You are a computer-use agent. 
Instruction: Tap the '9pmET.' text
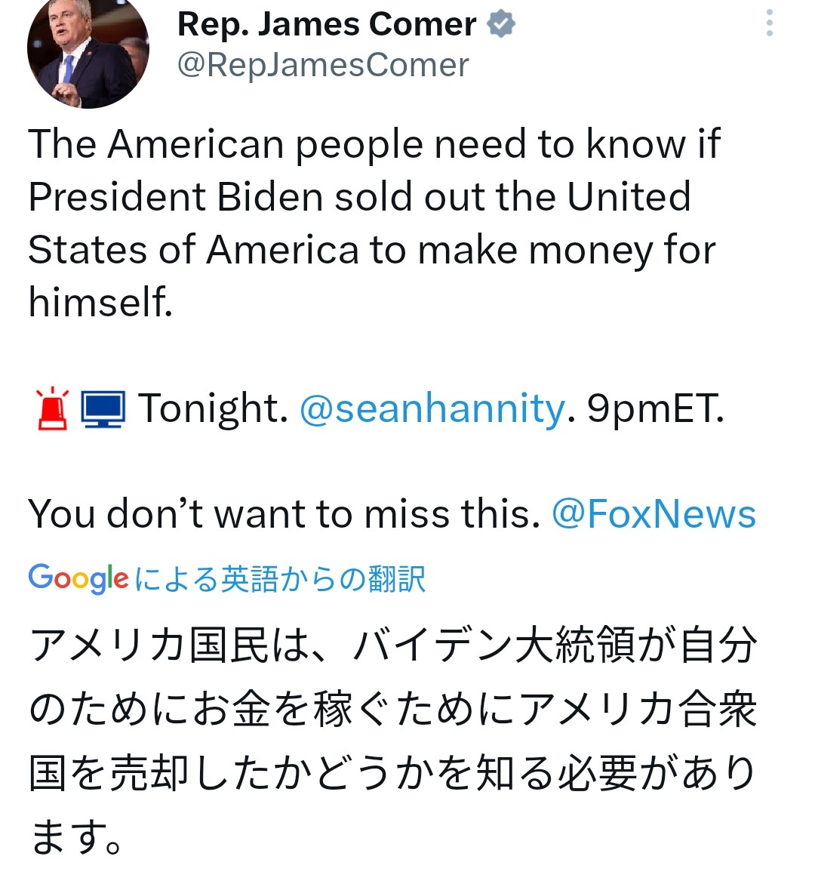tap(656, 408)
